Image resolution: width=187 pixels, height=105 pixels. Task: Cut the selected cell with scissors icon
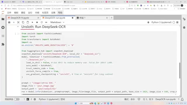point(18,22)
